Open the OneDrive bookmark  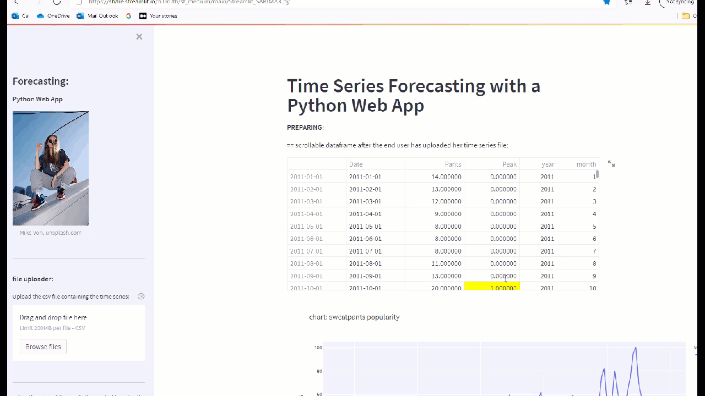tap(53, 16)
